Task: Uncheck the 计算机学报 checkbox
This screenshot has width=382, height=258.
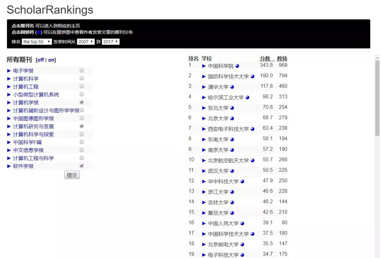Action: click(x=82, y=102)
